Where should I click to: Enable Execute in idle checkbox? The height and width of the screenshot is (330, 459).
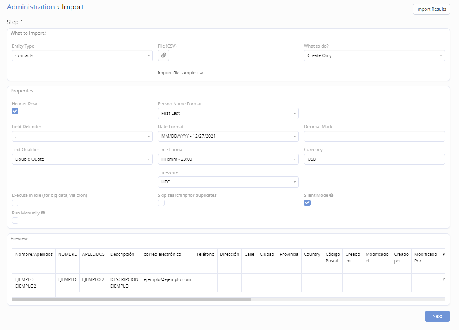click(x=15, y=203)
